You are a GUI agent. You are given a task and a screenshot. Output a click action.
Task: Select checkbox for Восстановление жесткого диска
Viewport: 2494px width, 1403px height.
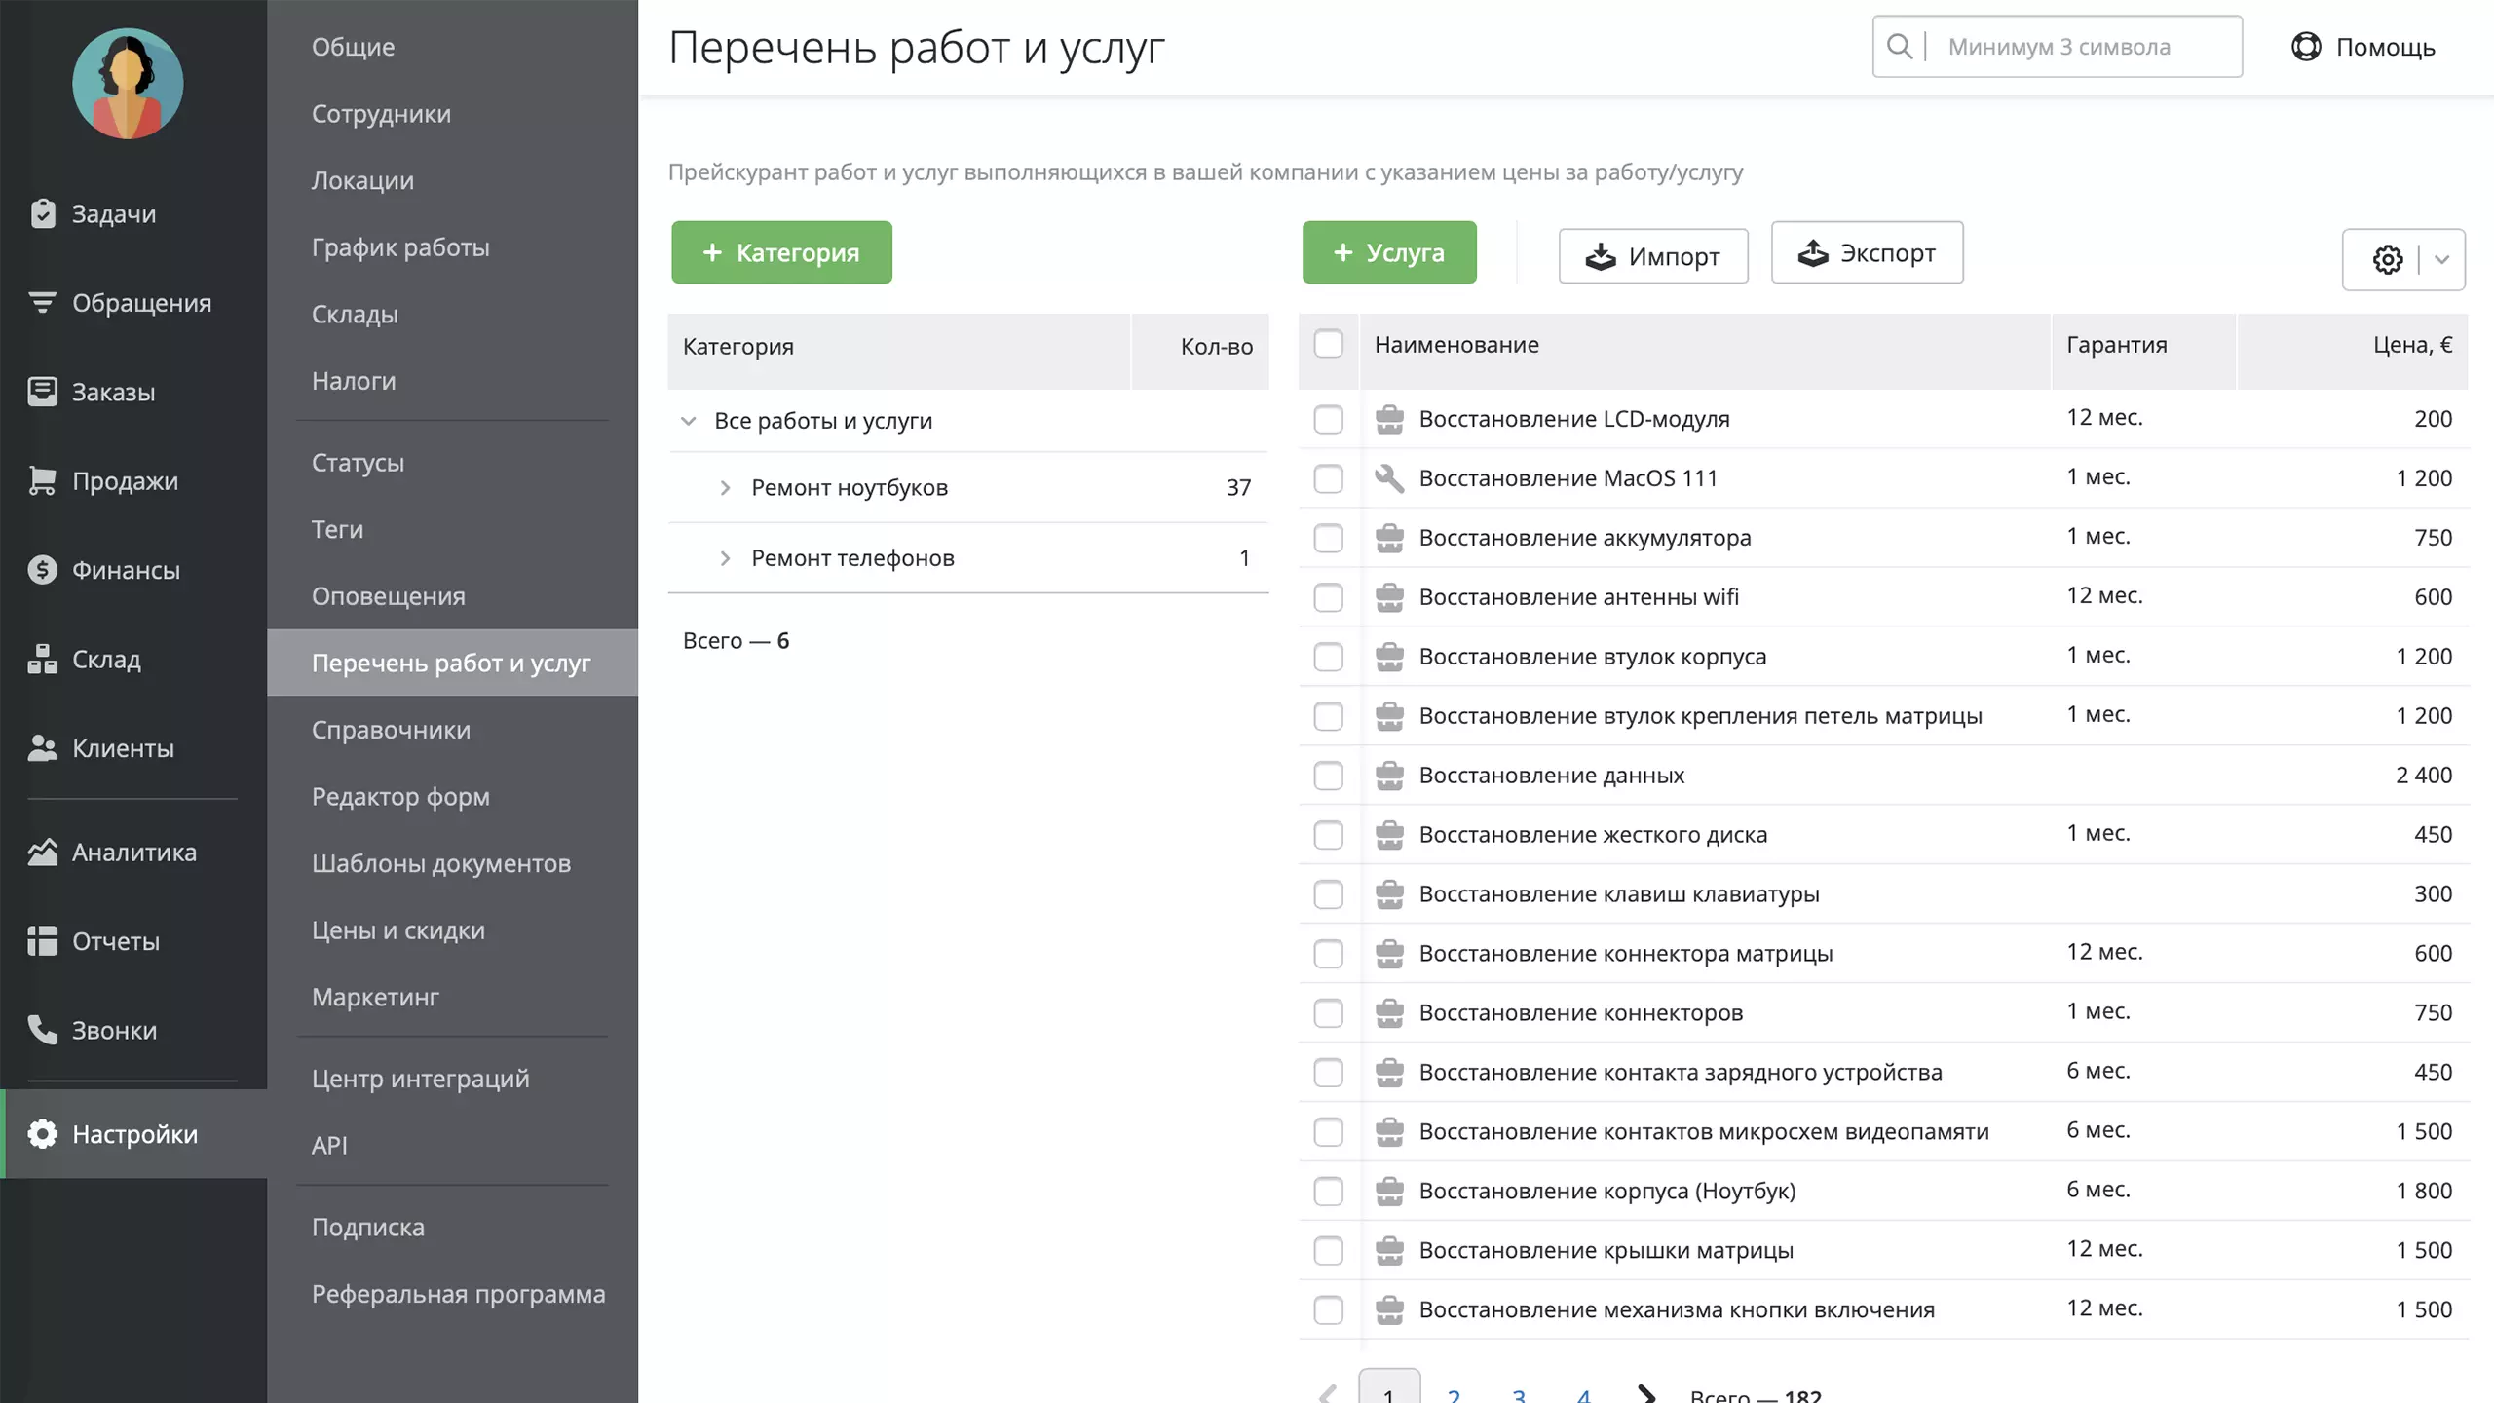1329,835
